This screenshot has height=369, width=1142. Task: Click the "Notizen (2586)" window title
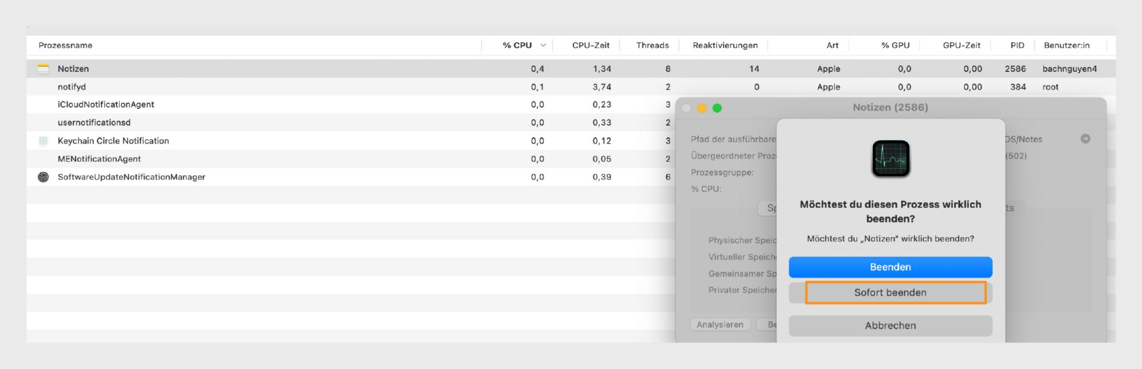tap(890, 108)
